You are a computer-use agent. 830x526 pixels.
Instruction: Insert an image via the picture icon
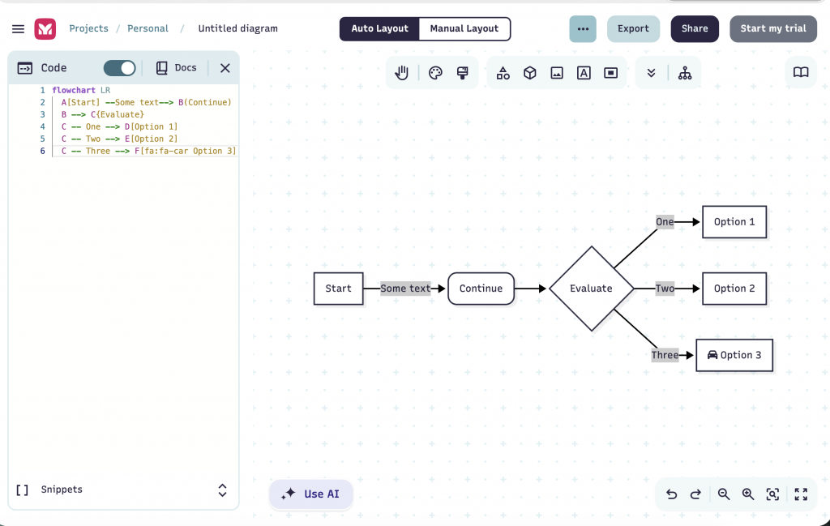click(557, 73)
